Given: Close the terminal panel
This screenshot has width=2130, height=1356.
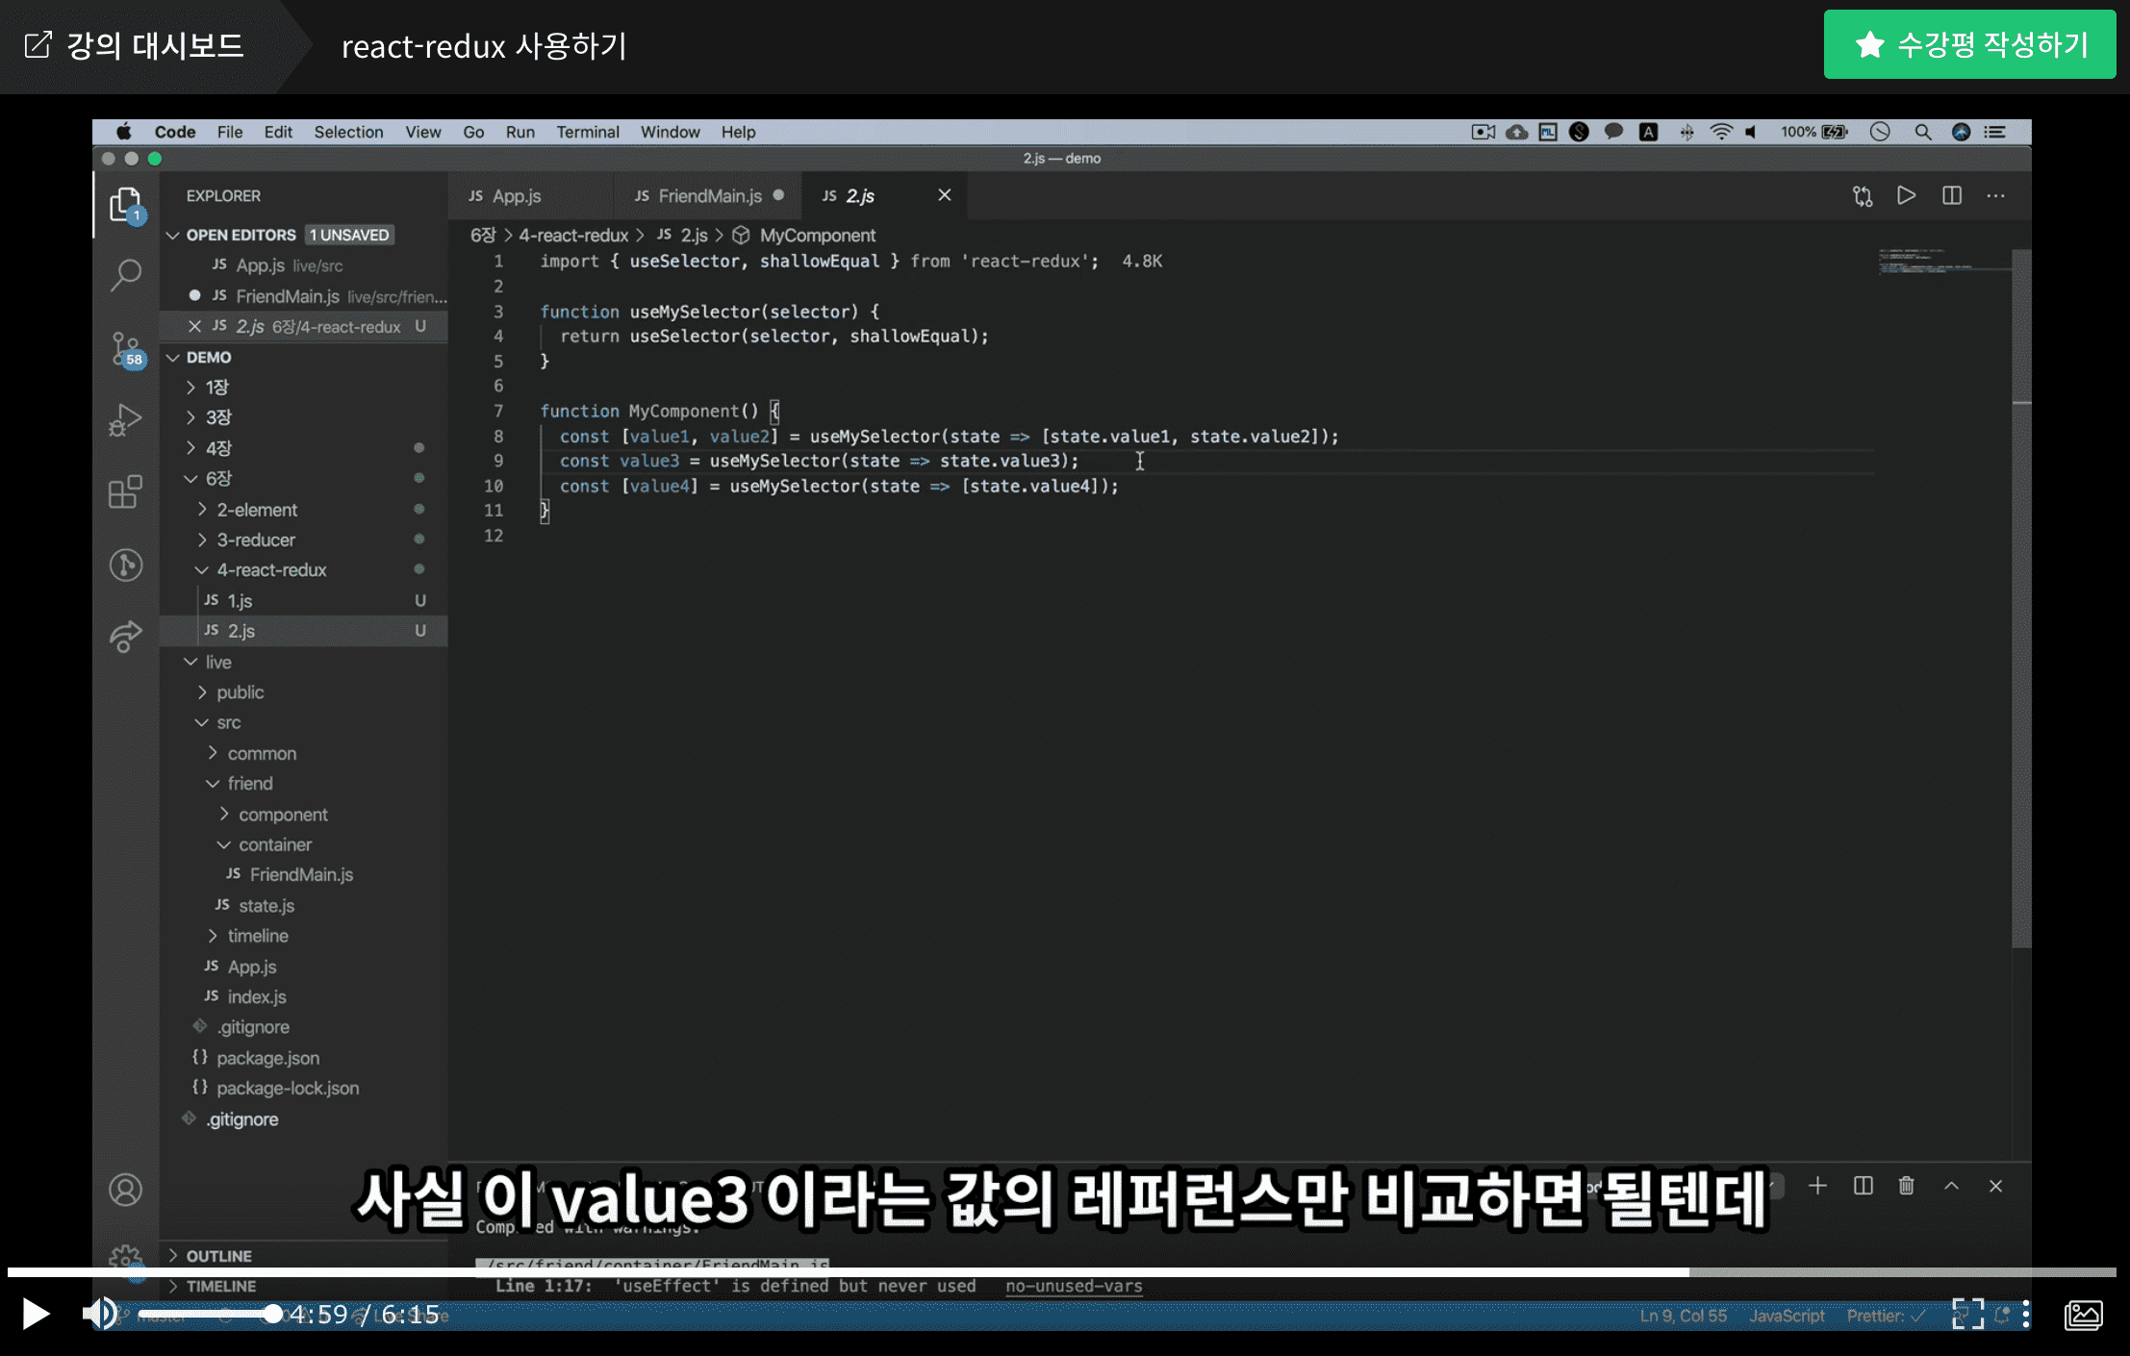Looking at the screenshot, I should click(x=1996, y=1186).
